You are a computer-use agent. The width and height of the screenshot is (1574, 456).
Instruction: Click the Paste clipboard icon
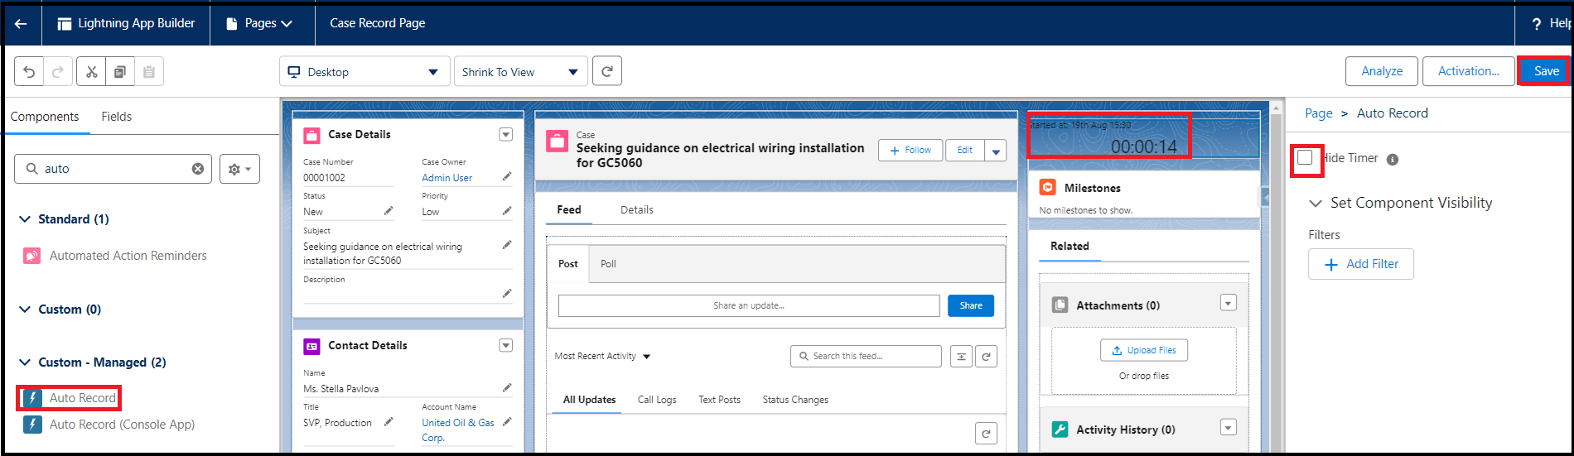pos(149,72)
